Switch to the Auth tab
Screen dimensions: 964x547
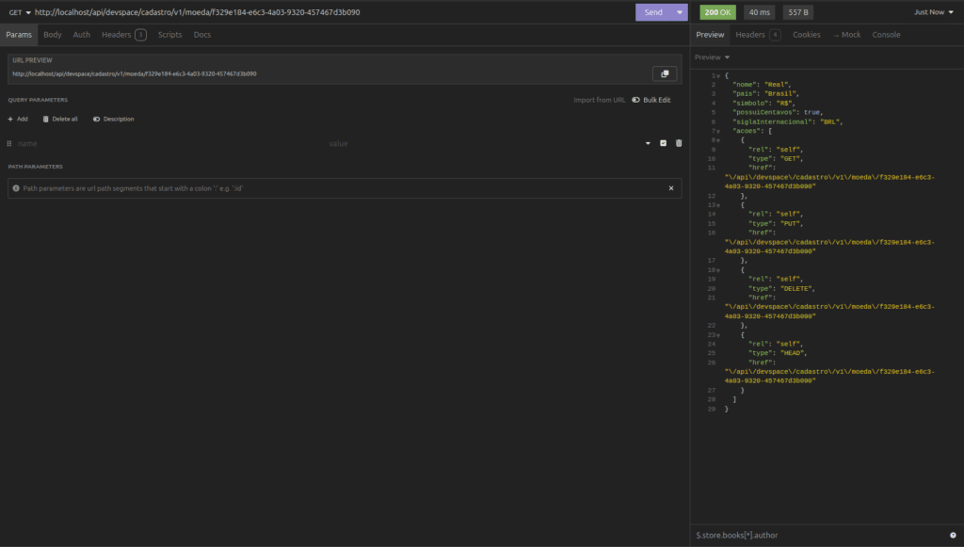pyautogui.click(x=82, y=35)
